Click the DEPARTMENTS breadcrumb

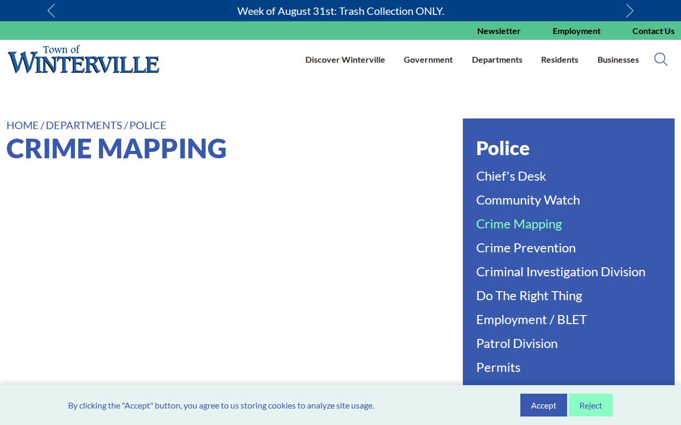coord(84,125)
